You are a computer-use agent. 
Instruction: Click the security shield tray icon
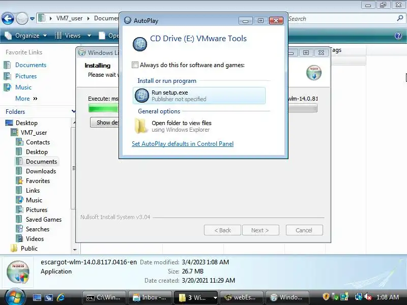pyautogui.click(x=326, y=296)
